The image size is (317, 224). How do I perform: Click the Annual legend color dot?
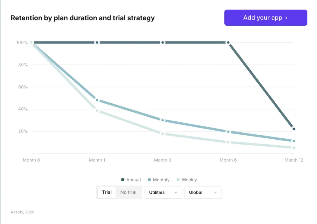[x=123, y=180]
